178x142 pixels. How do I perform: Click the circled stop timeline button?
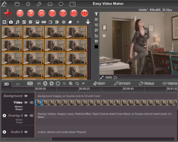pos(58,83)
